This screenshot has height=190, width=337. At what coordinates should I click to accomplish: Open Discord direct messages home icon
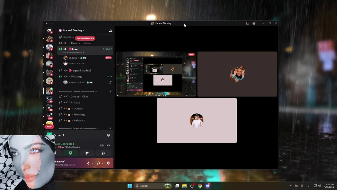[49, 30]
